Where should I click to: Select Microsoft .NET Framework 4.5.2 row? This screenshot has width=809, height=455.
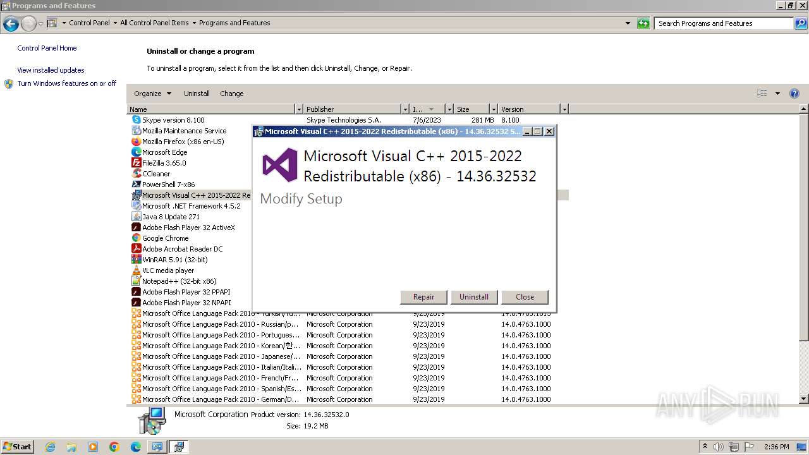click(x=191, y=206)
